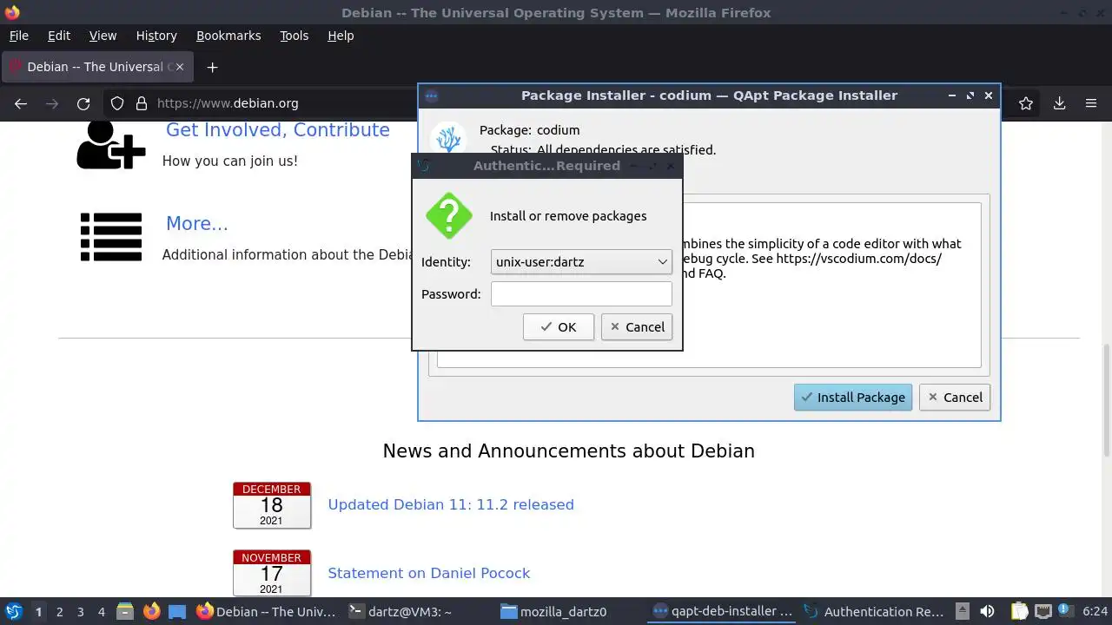1112x625 pixels.
Task: Click the update notification tray icon
Action: pyautogui.click(x=1065, y=611)
